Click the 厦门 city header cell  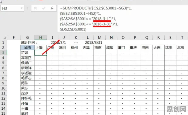pyautogui.click(x=123, y=48)
